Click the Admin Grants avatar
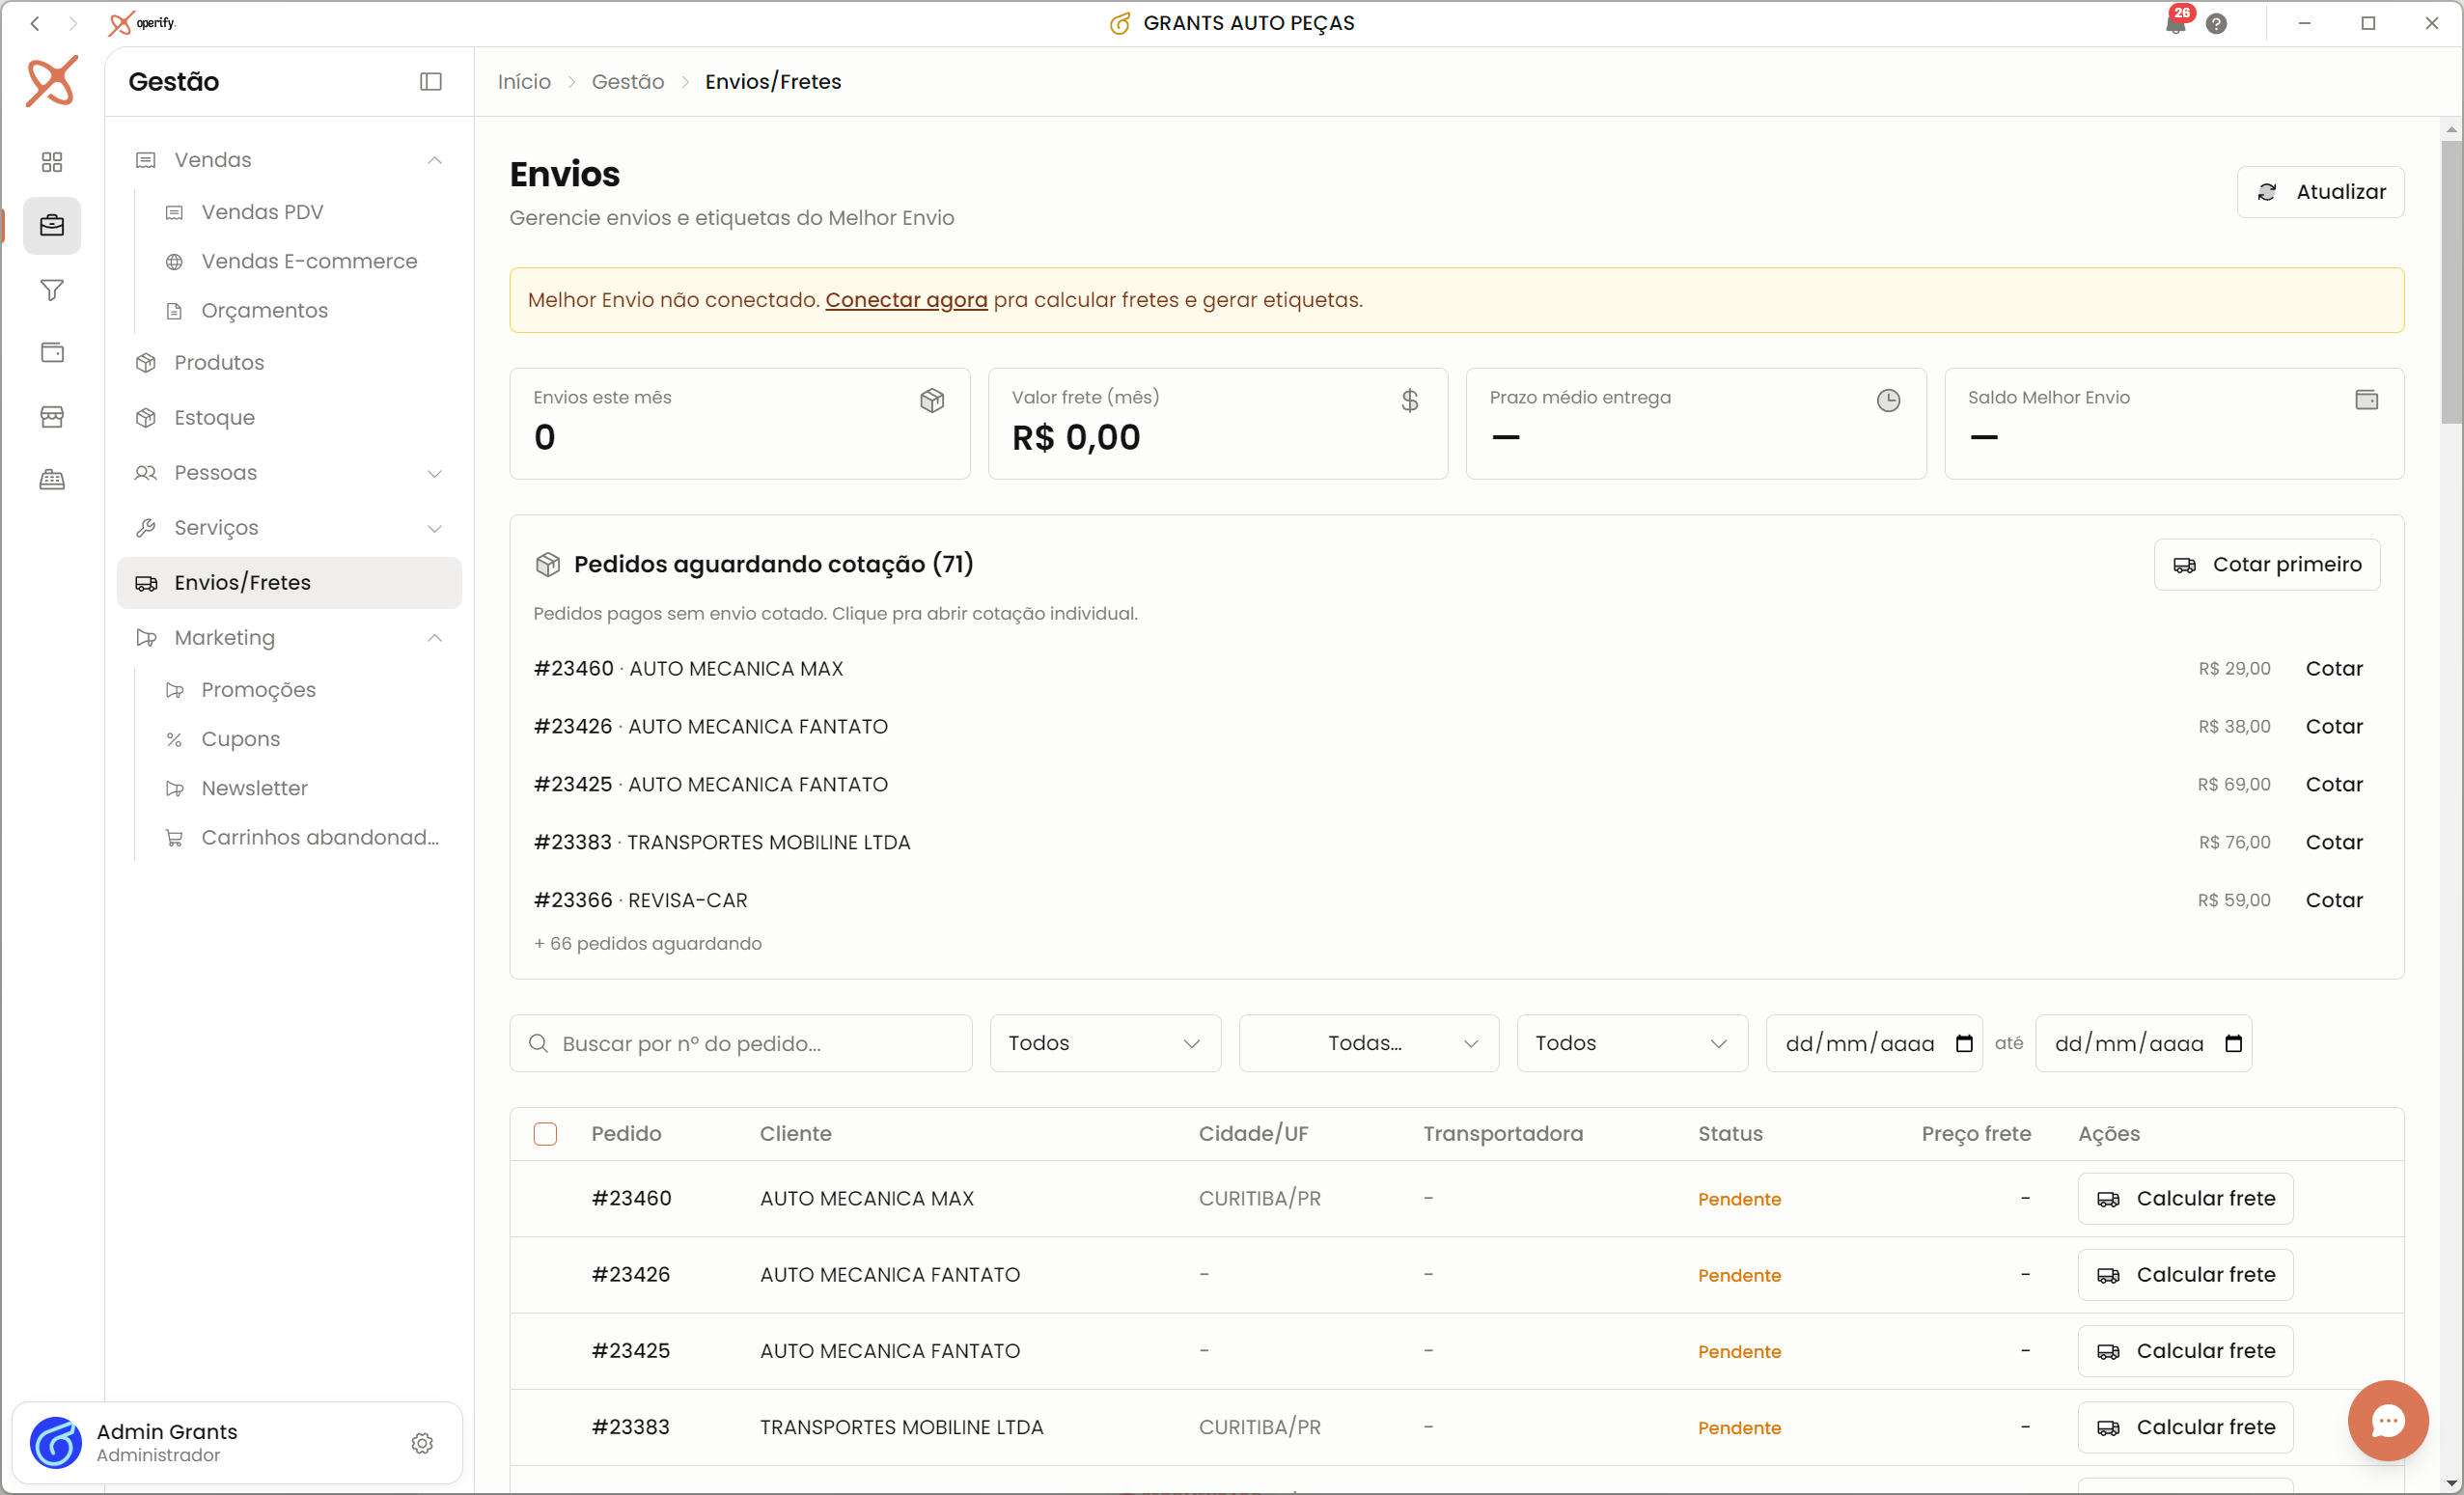The image size is (2464, 1495). (56, 1442)
